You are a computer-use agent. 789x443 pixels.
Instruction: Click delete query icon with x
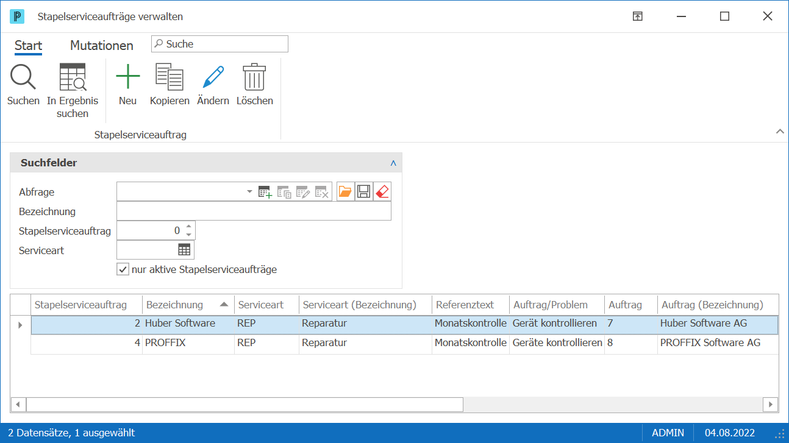pos(322,192)
